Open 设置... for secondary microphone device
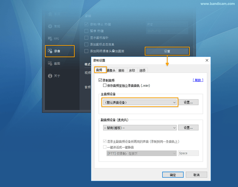 [x=188, y=127]
